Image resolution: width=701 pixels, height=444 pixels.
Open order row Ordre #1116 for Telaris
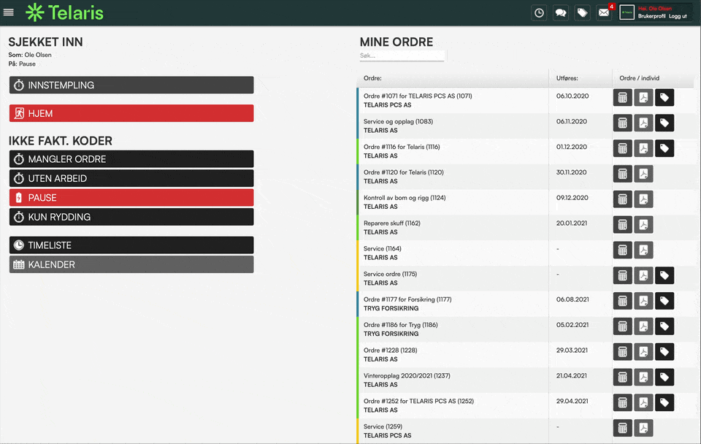(525, 151)
